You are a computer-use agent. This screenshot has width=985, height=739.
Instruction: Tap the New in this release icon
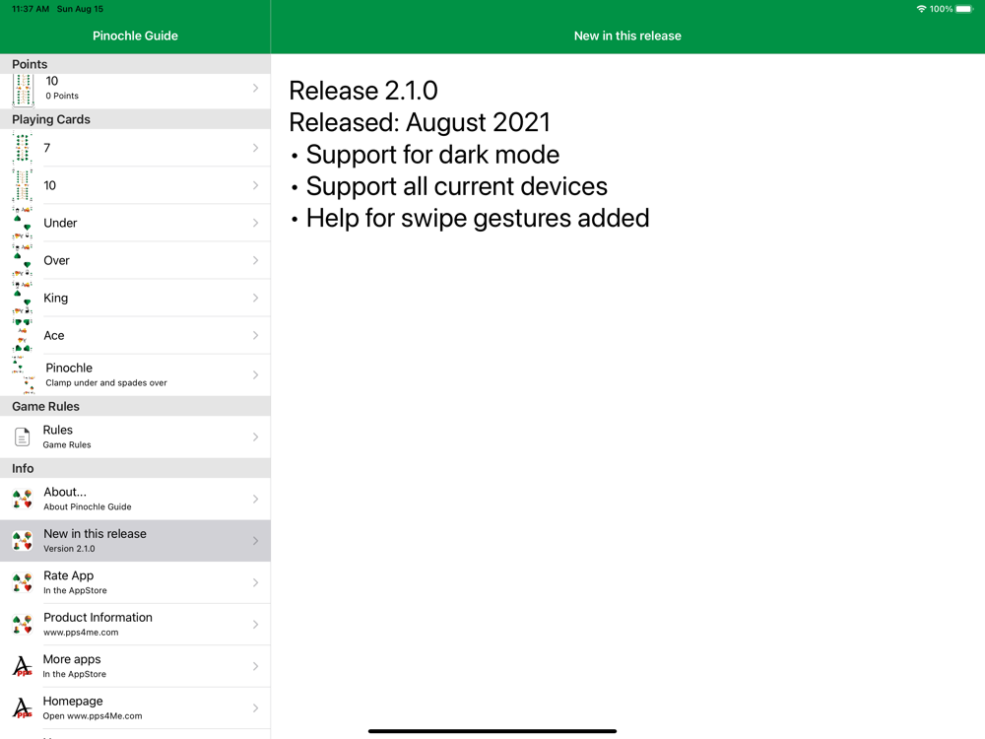(x=22, y=540)
